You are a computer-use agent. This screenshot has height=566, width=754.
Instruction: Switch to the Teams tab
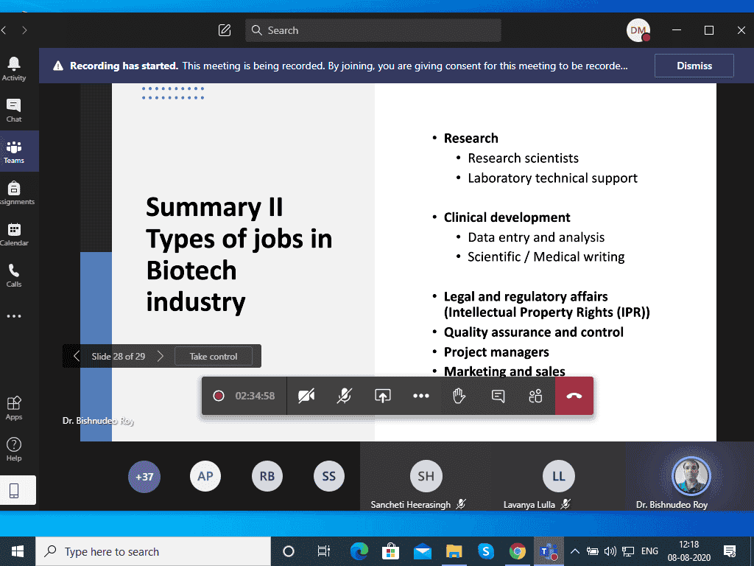tap(14, 151)
